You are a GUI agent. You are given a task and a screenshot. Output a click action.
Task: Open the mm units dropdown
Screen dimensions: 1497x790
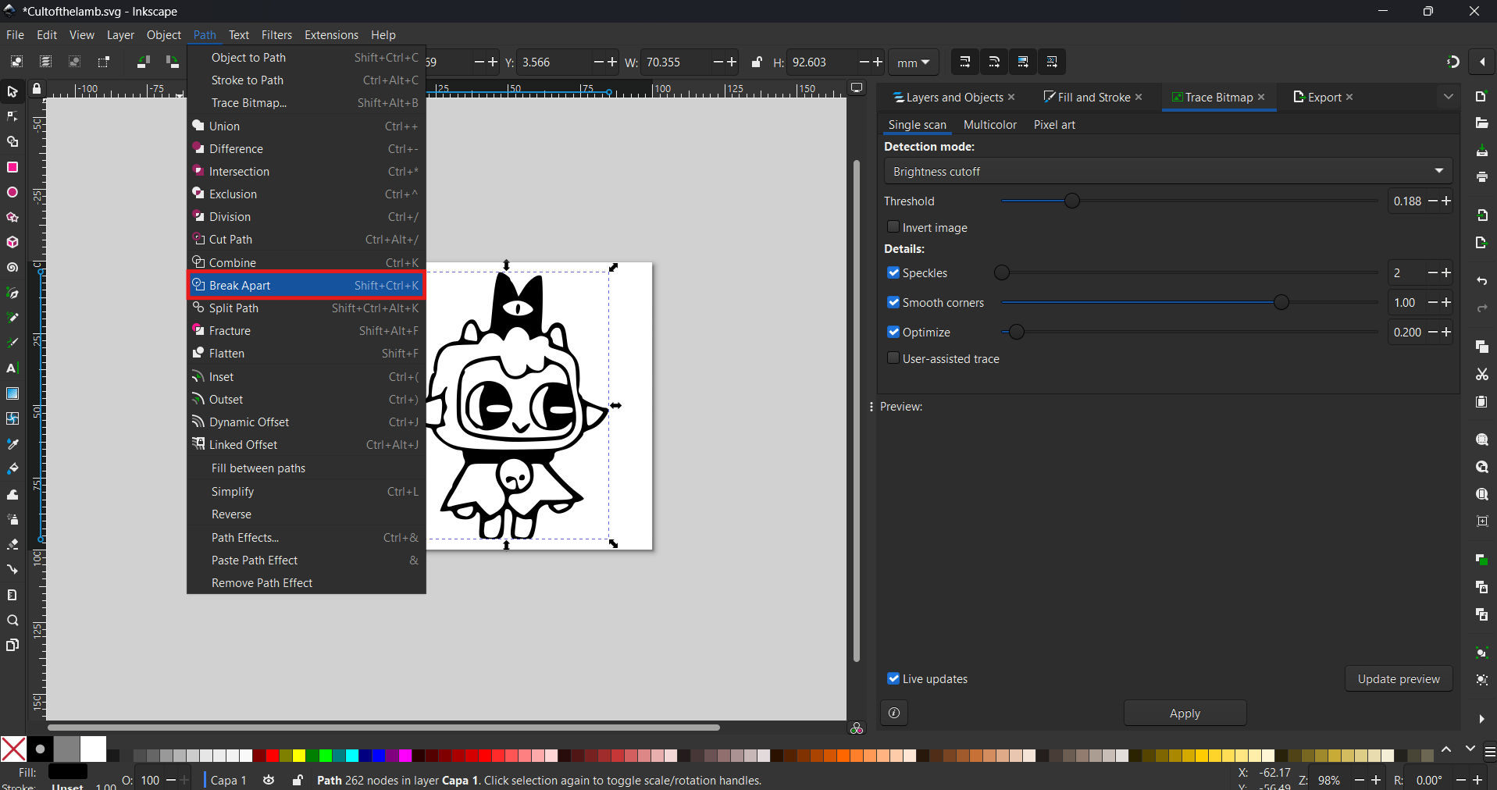914,62
